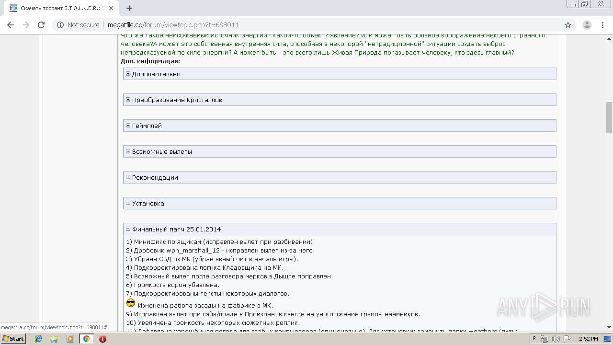The image size is (613, 345).
Task: Click the action center flag icon
Action: pyautogui.click(x=567, y=339)
